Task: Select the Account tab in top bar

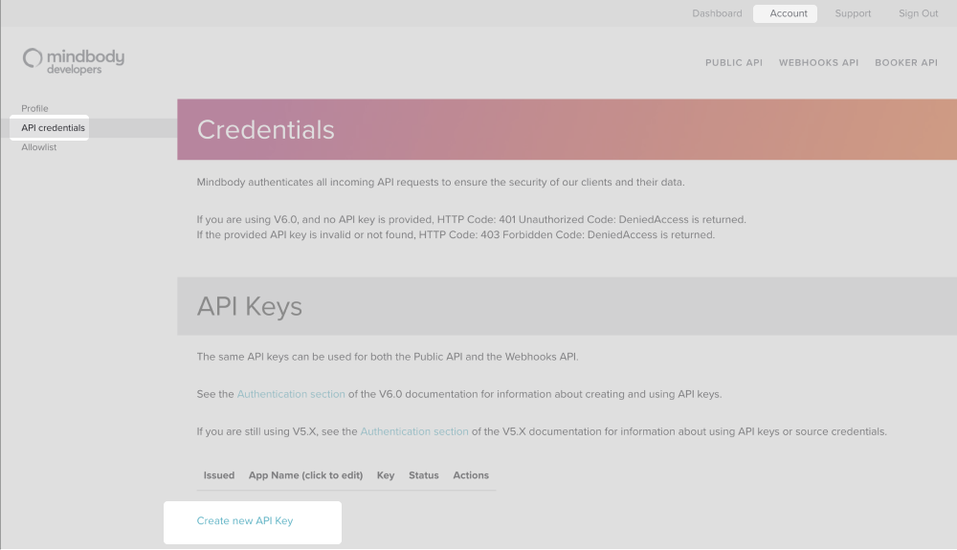Action: click(789, 13)
